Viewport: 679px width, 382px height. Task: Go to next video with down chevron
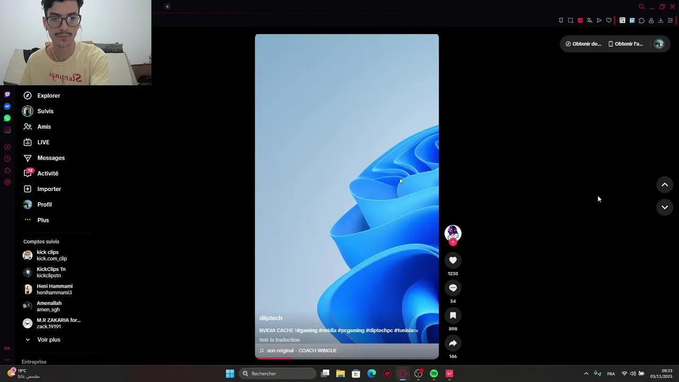click(665, 207)
